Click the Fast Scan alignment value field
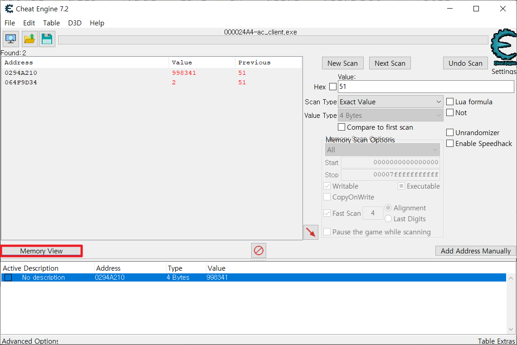Image resolution: width=517 pixels, height=345 pixels. 373,213
